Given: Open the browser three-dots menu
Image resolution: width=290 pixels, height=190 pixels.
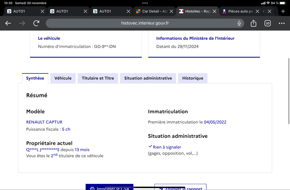Looking at the screenshot, I should point(282,23).
